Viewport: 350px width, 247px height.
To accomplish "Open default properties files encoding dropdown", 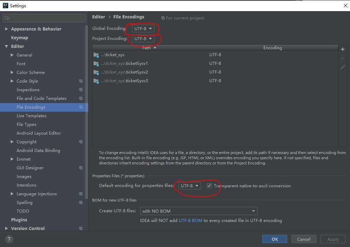I will pyautogui.click(x=190, y=186).
